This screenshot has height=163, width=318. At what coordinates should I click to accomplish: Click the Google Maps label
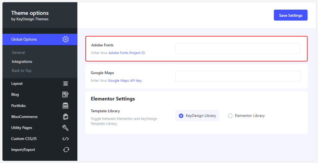click(x=102, y=73)
